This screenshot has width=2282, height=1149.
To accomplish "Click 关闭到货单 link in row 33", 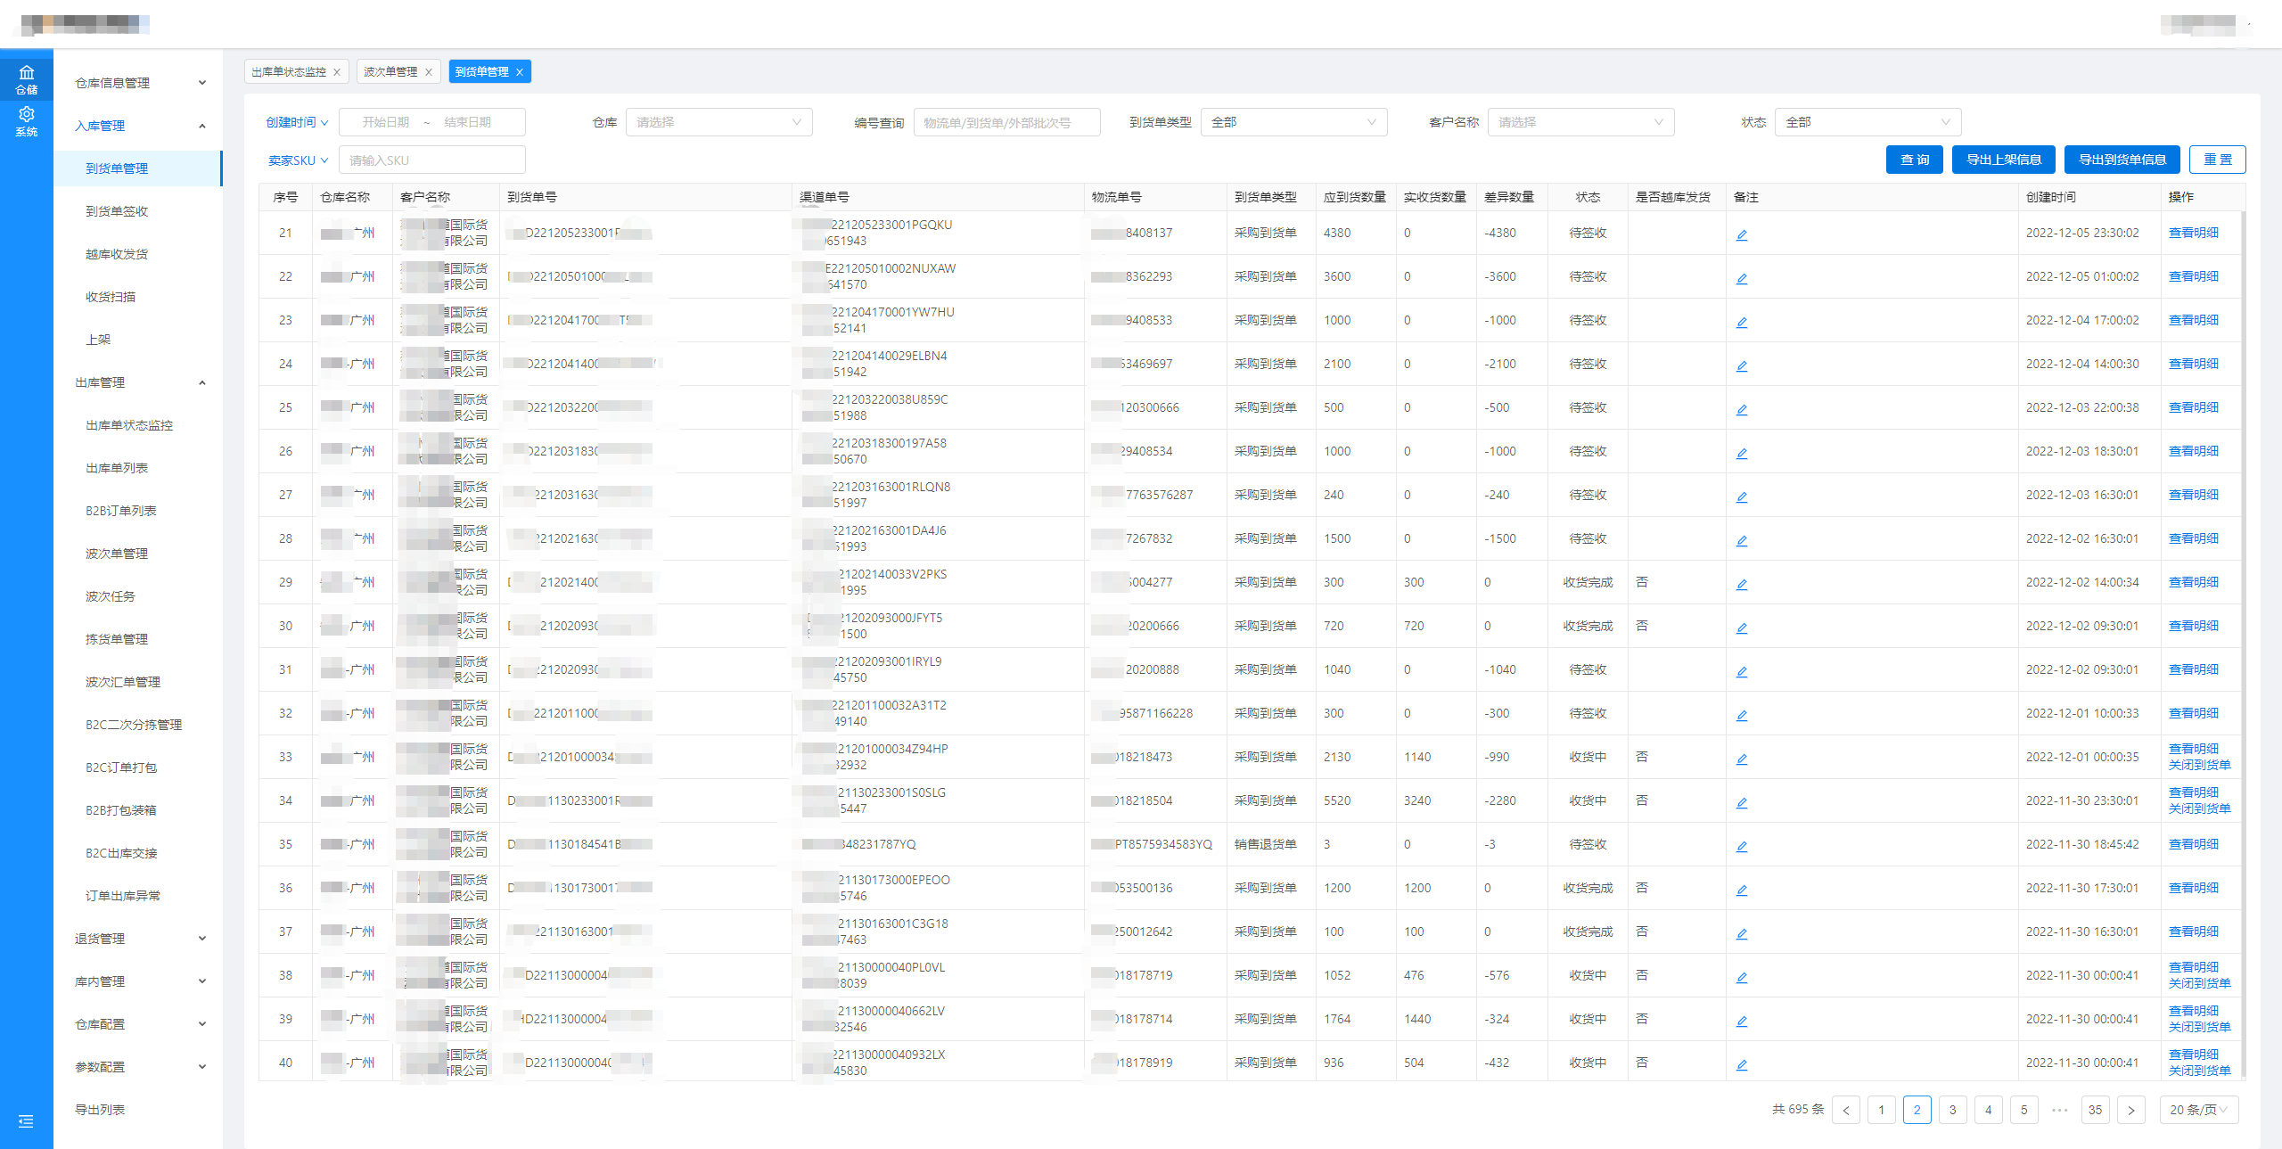I will coord(2199,765).
